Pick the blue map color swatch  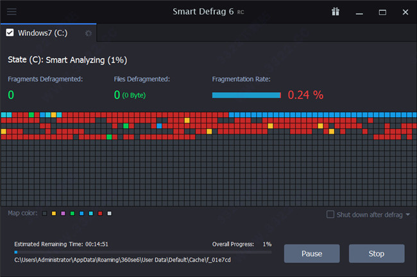tap(81, 214)
